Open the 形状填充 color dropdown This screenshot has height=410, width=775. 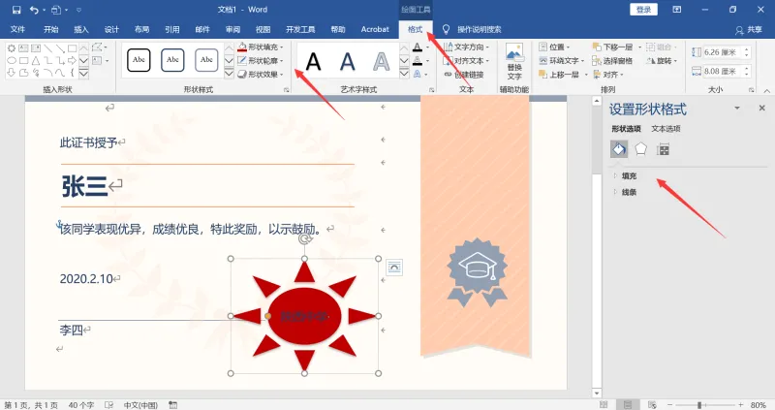pos(261,47)
